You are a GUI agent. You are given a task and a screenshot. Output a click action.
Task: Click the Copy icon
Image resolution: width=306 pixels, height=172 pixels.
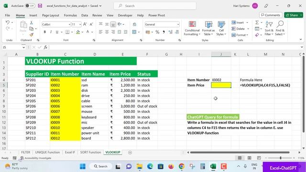coord(31,29)
